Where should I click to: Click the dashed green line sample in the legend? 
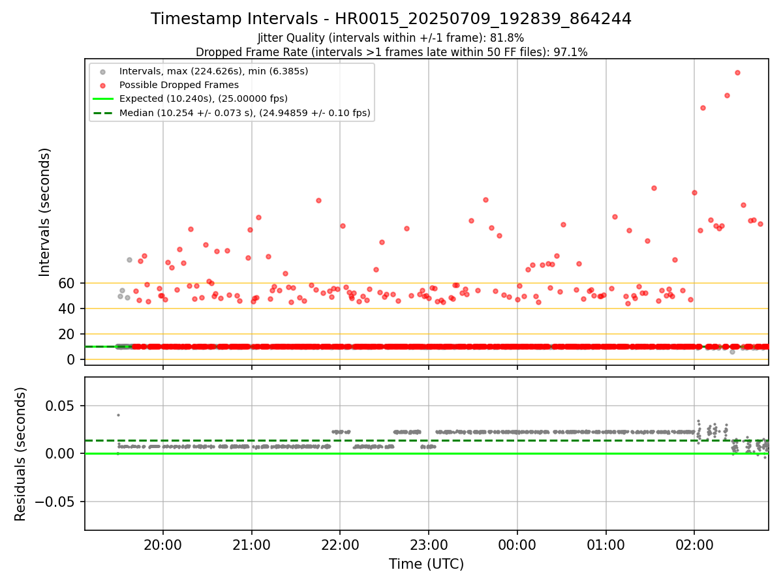click(x=104, y=113)
